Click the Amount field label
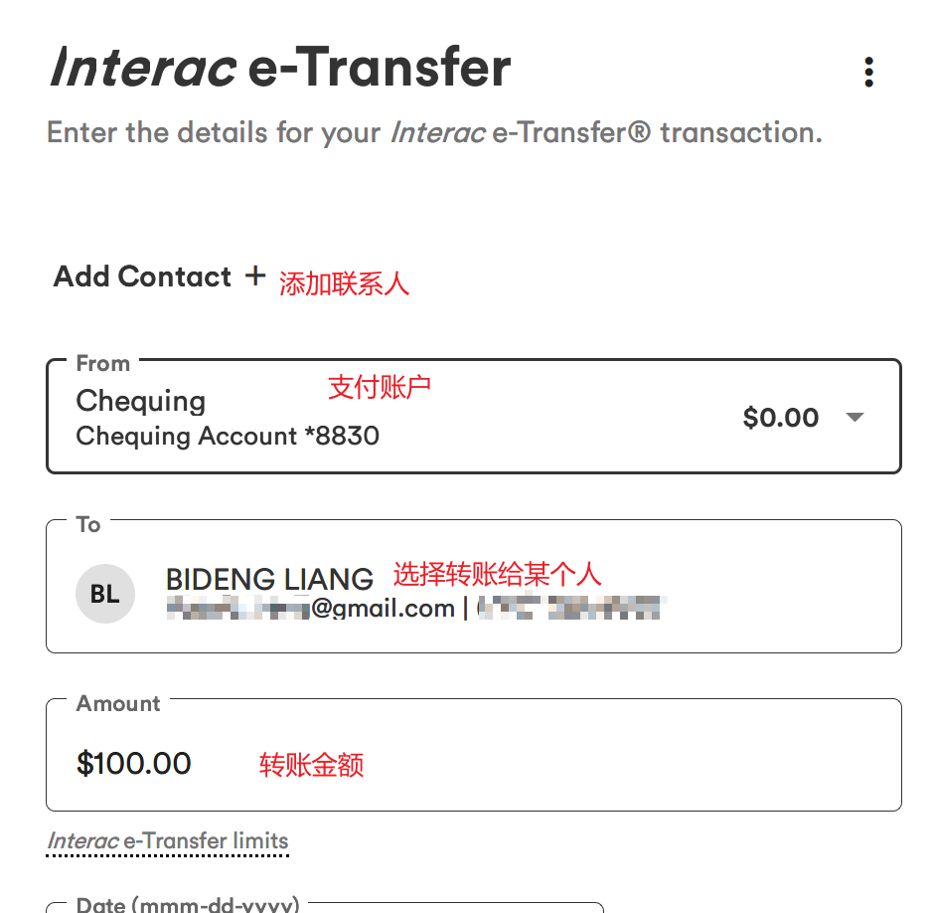 (117, 703)
